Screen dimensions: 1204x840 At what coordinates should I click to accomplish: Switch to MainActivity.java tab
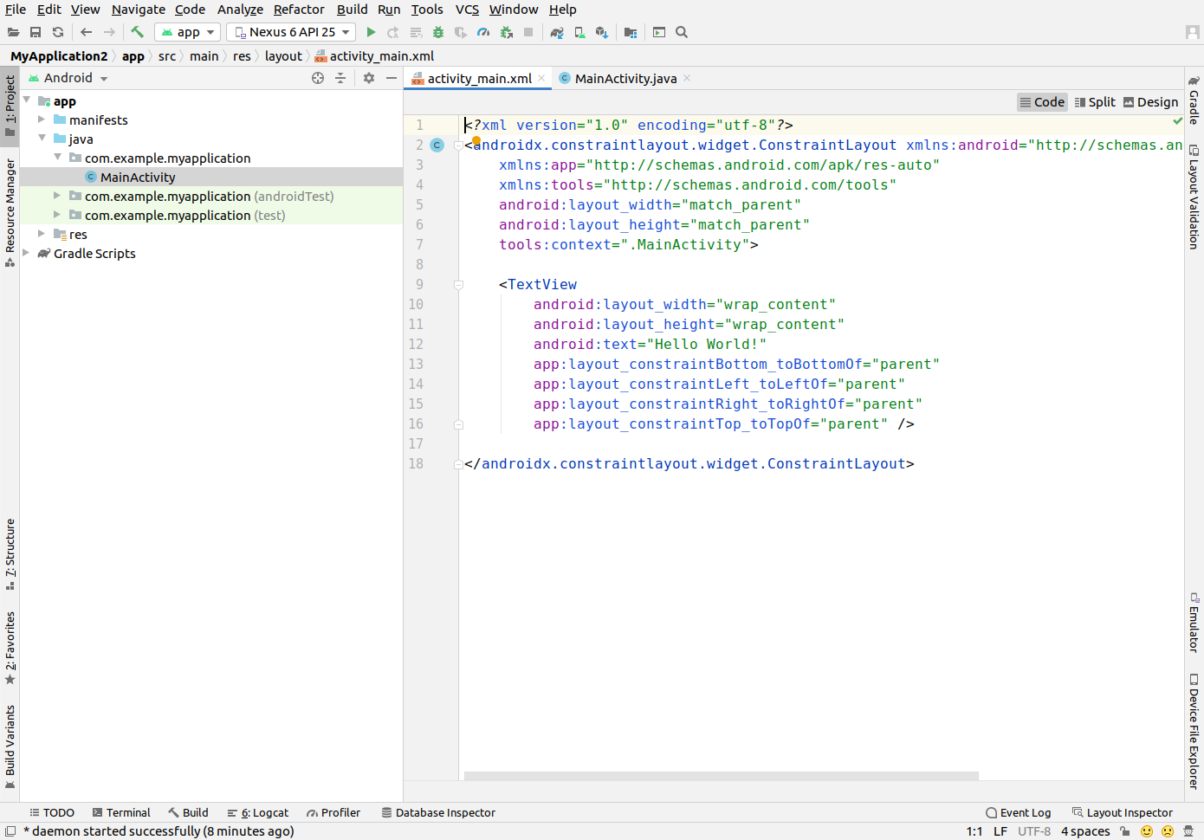pyautogui.click(x=625, y=79)
